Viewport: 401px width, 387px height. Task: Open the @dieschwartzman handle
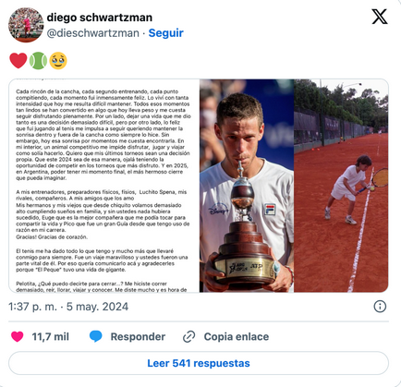(x=92, y=33)
